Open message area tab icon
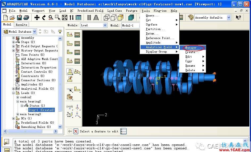The height and width of the screenshot is (152, 251). (x=7, y=142)
